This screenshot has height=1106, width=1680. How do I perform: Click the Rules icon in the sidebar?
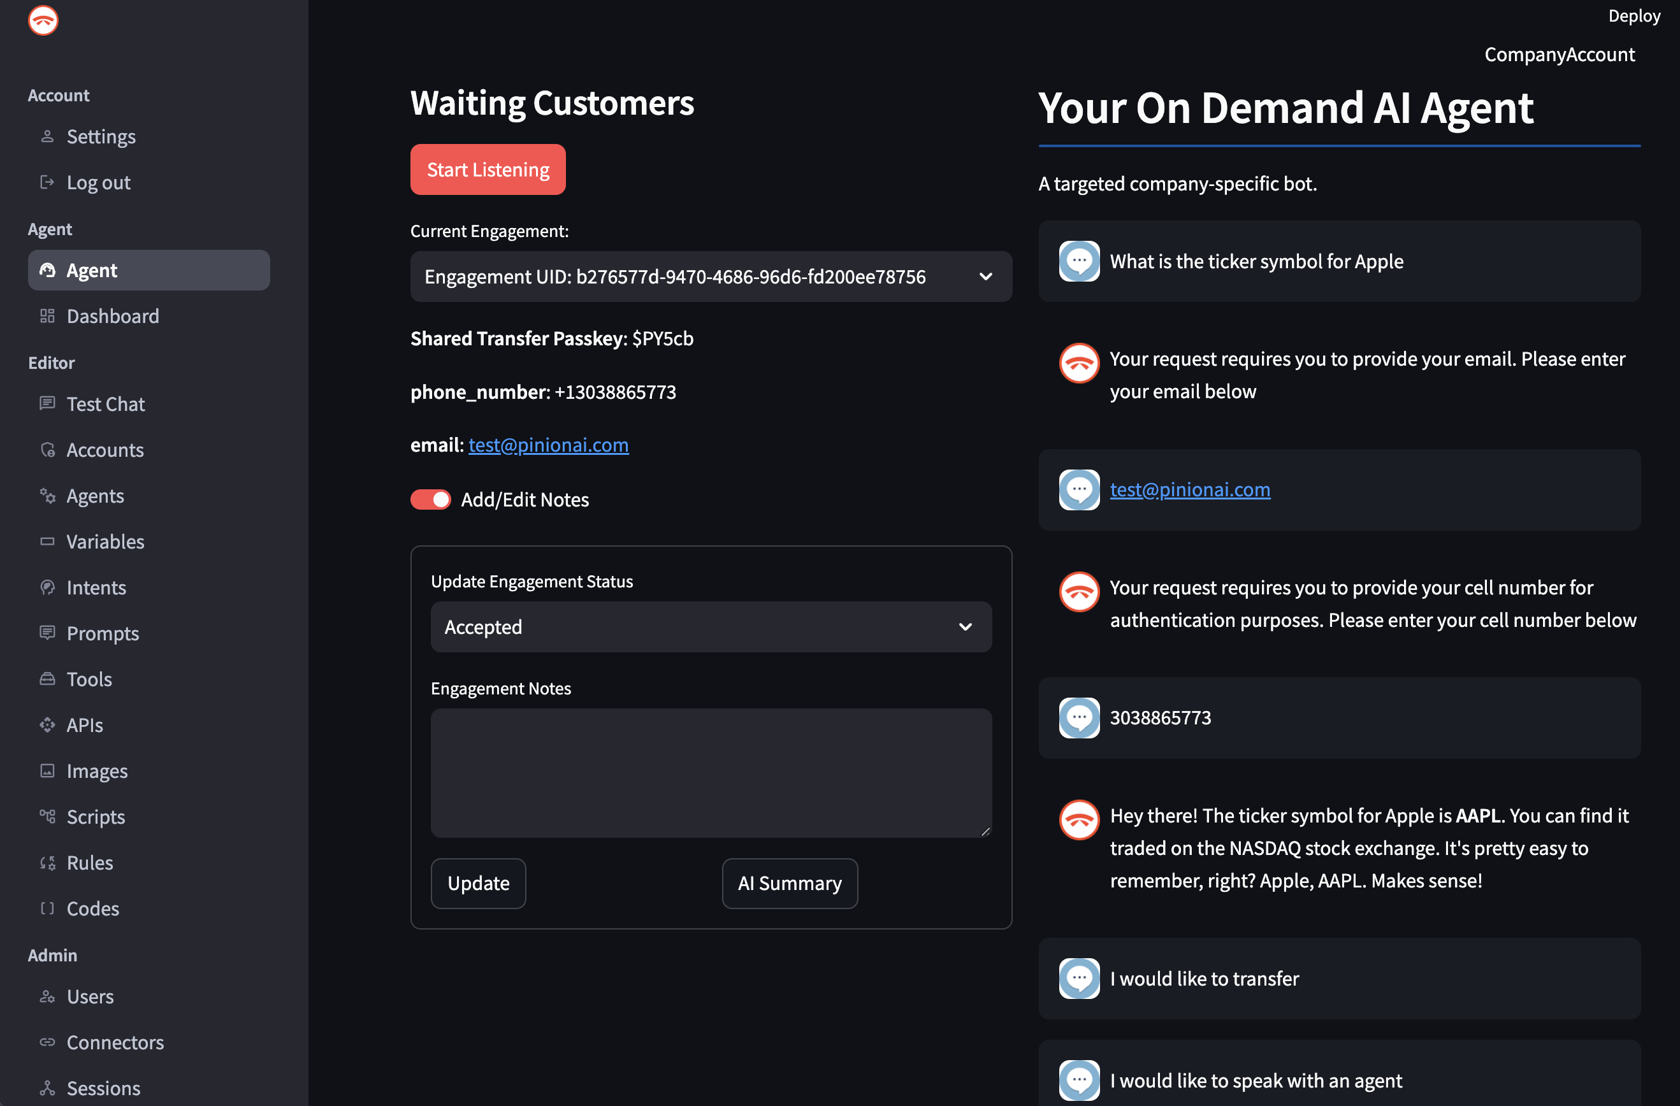click(47, 863)
